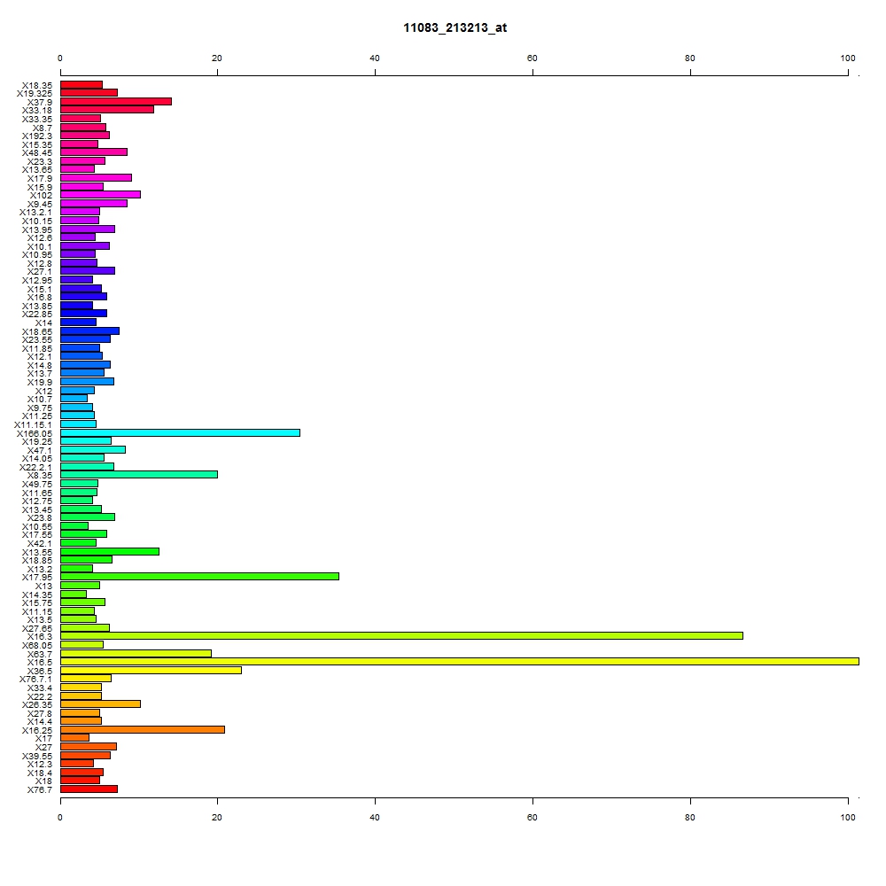Click the X9.45 row label
The image size is (886, 886).
point(40,204)
